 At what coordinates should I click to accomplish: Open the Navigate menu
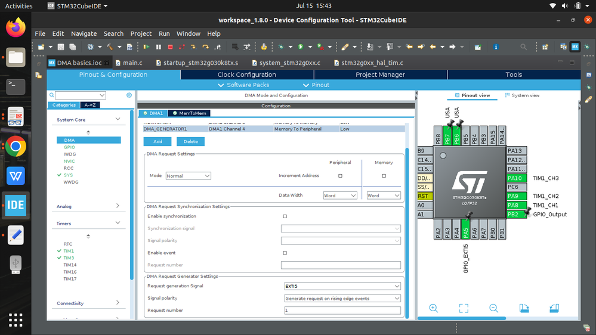[x=84, y=33]
